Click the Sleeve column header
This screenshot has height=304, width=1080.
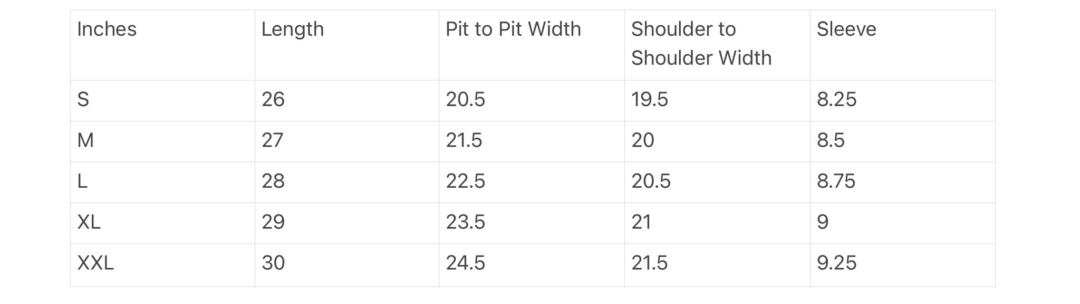point(846,29)
